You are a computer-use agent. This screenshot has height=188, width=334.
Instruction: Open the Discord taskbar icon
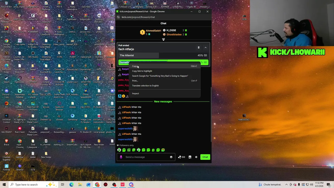(x=131, y=185)
